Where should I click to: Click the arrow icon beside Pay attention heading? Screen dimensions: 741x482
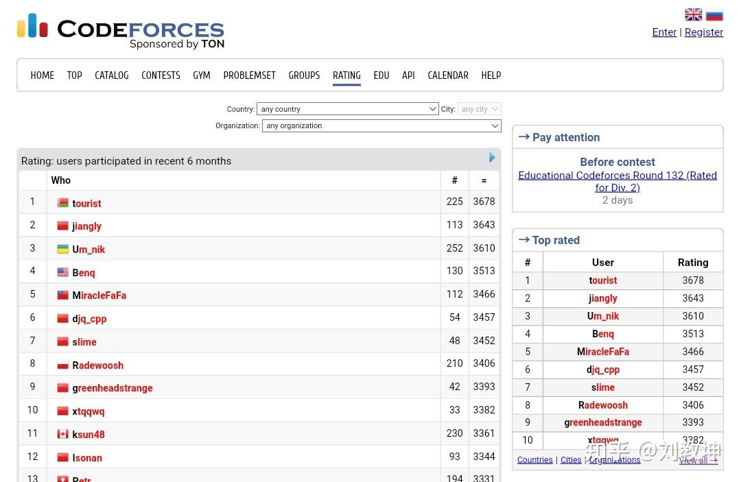[x=526, y=137]
